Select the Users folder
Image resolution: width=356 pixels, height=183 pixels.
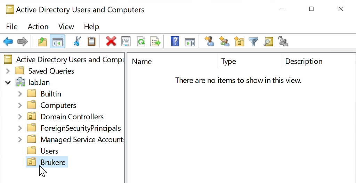click(x=49, y=151)
